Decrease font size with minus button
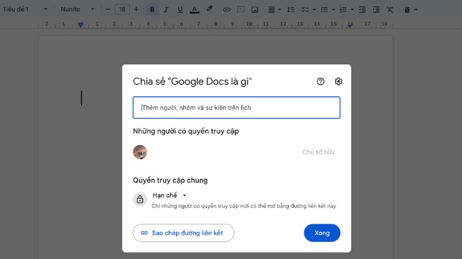Screen dimensions: 462x259 (108, 9)
